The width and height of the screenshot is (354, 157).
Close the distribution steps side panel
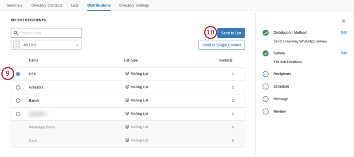tap(344, 21)
